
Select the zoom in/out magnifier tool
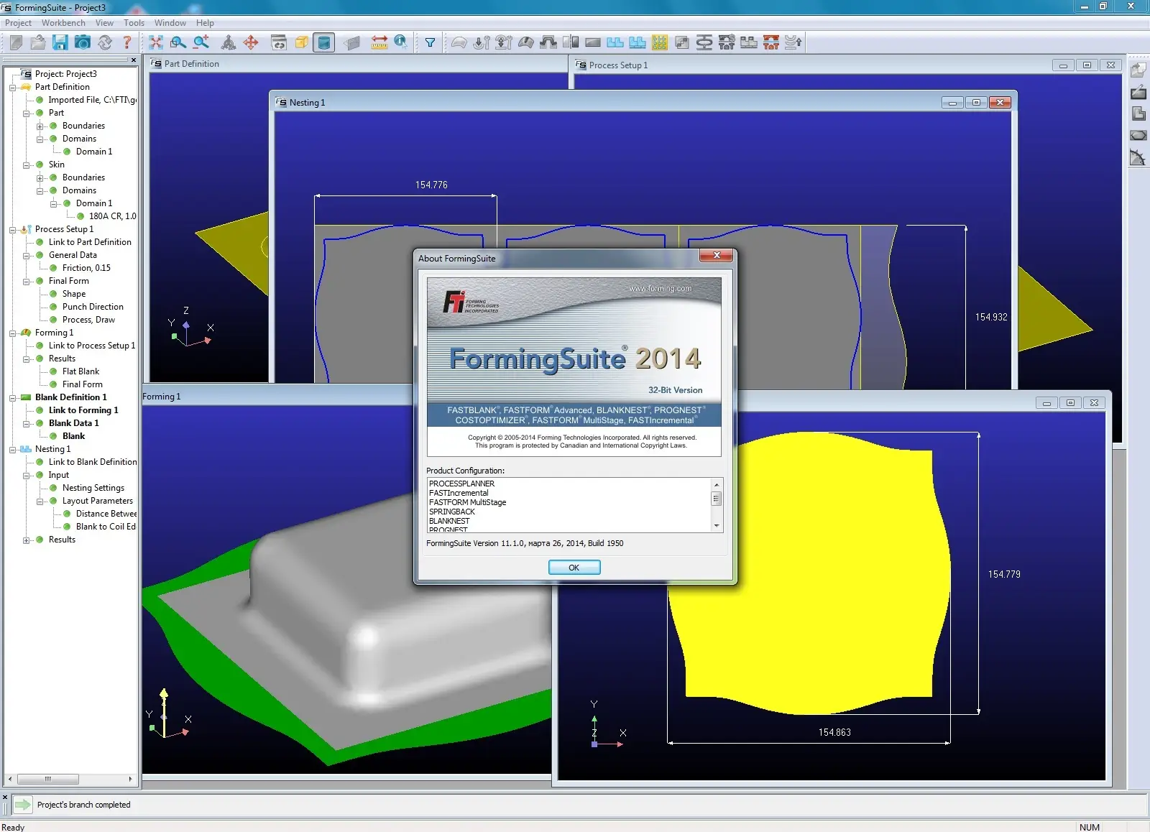[x=201, y=42]
